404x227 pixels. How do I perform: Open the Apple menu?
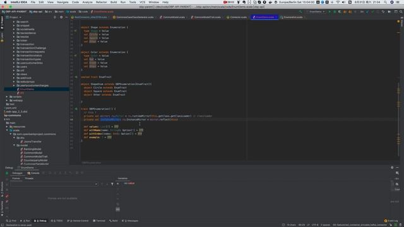coord(5,2)
